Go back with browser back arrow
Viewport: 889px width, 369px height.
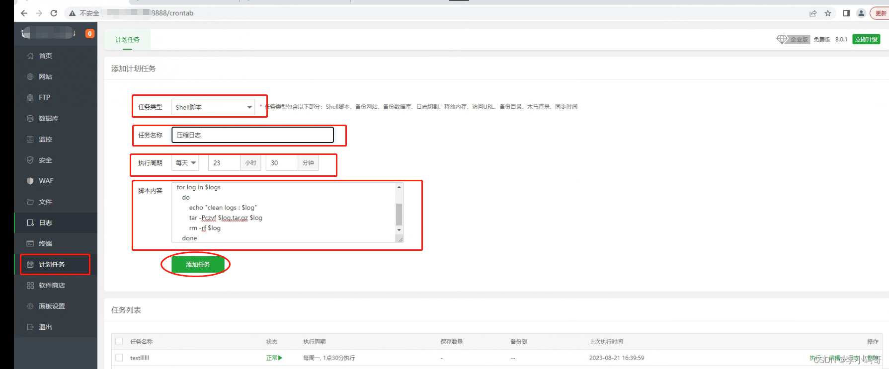24,13
